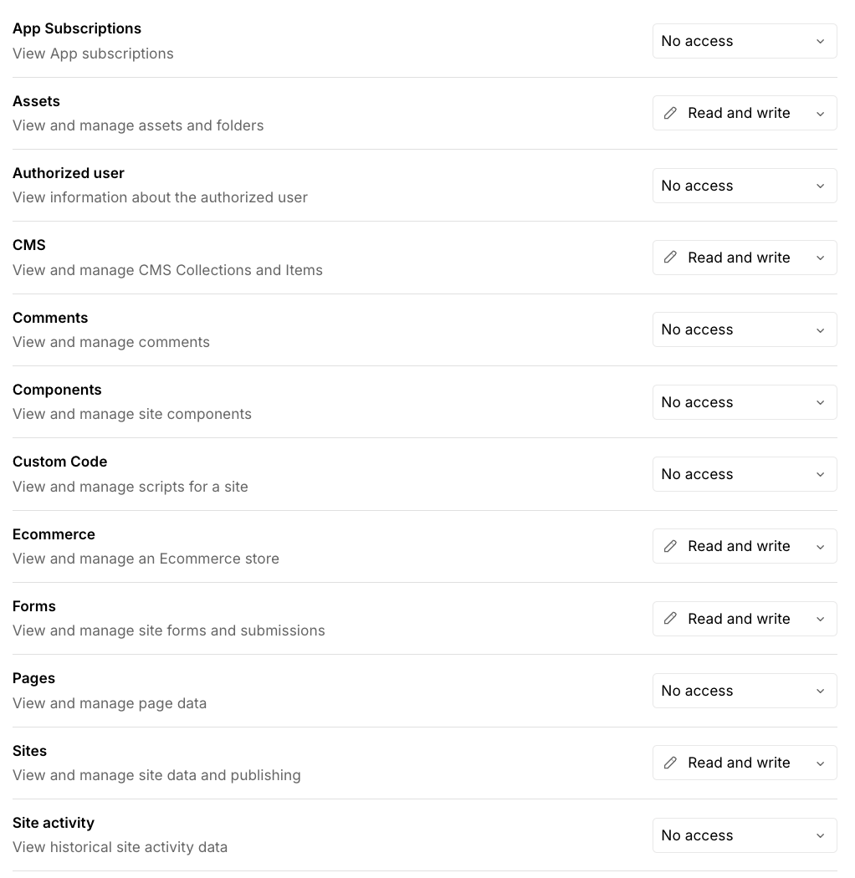Expand the Assets Read and write dropdown

tap(744, 113)
